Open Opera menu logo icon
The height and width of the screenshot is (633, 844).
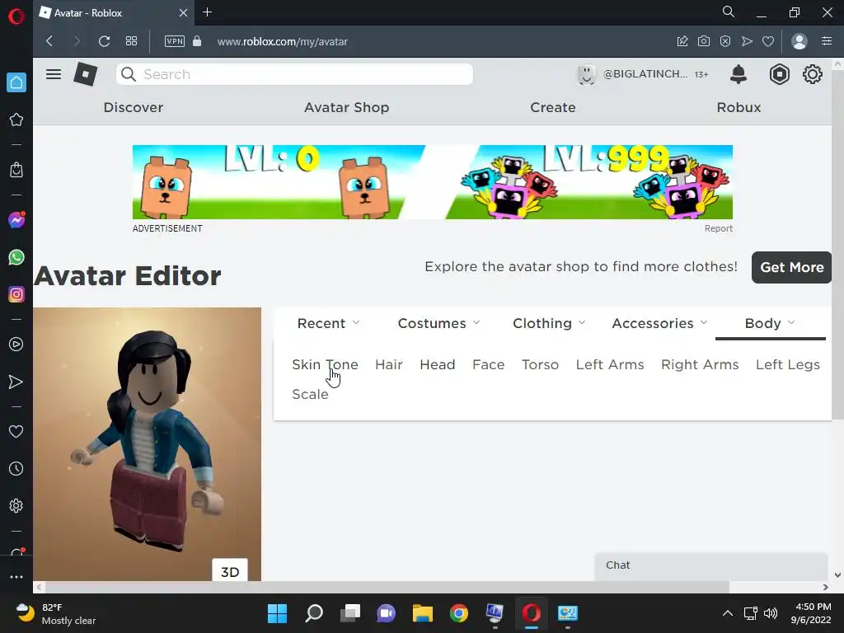coord(16,16)
